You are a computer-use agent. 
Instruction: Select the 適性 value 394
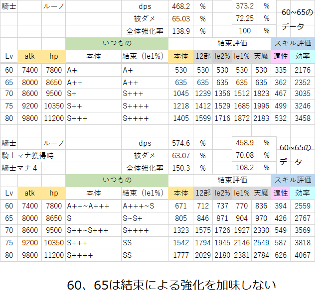tap(281, 206)
